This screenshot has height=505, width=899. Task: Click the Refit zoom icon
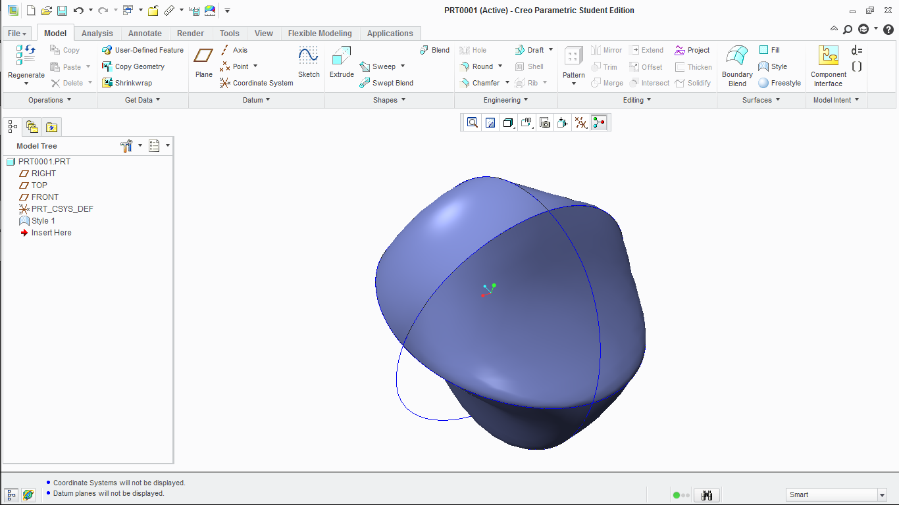(473, 122)
